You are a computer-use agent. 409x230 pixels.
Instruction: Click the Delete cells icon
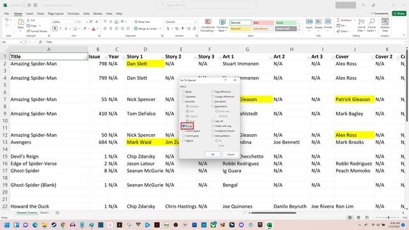point(318,22)
